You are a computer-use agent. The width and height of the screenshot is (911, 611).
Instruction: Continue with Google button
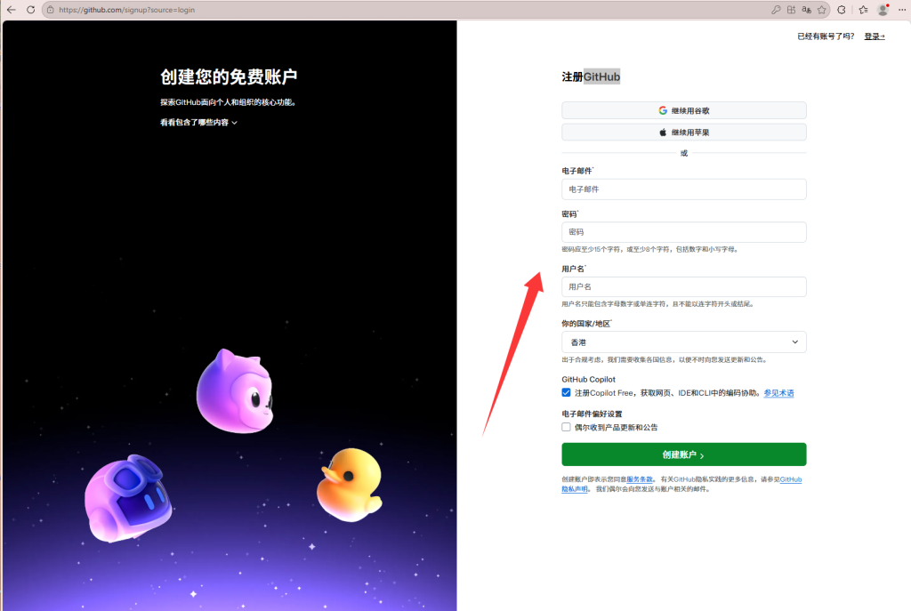point(684,110)
